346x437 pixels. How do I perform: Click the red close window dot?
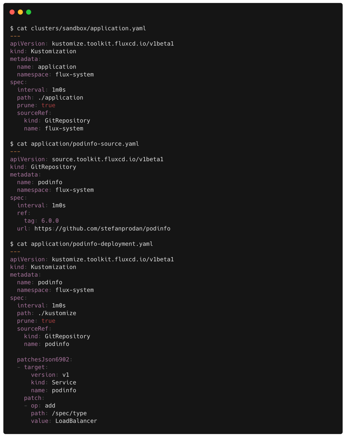tap(12, 12)
